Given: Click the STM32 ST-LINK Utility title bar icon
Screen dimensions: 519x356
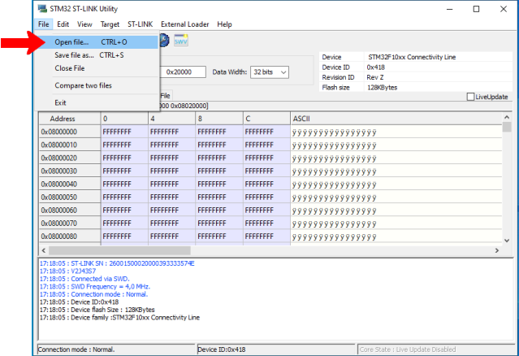Looking at the screenshot, I should (42, 9).
